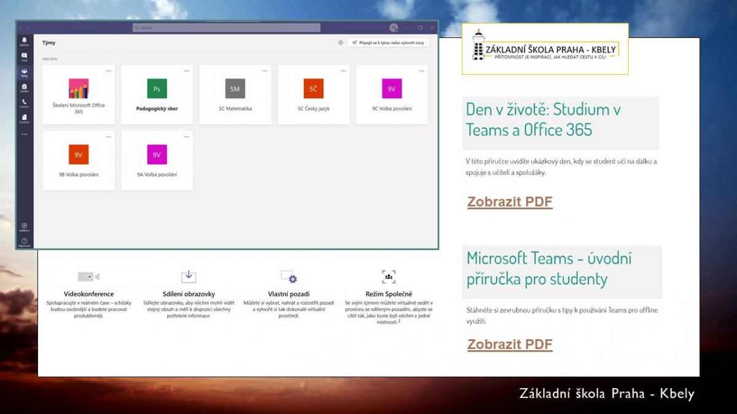Click the Sdílení obrazovky download-screen icon

coord(189,277)
